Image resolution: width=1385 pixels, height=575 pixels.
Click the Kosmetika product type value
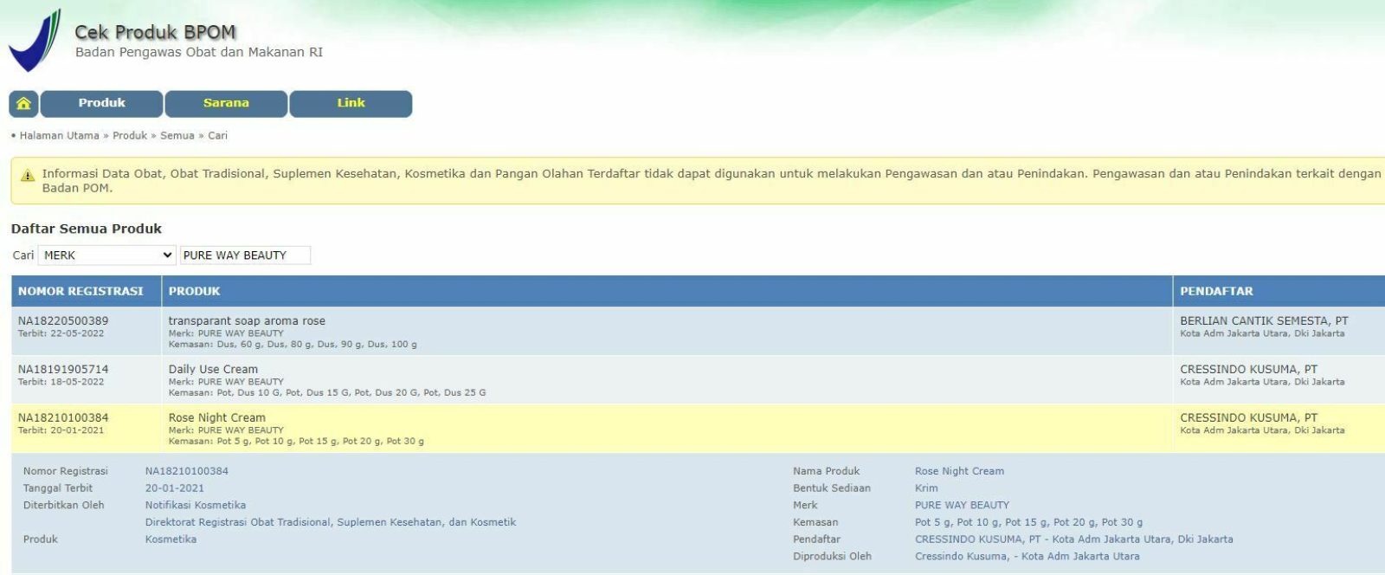(171, 539)
